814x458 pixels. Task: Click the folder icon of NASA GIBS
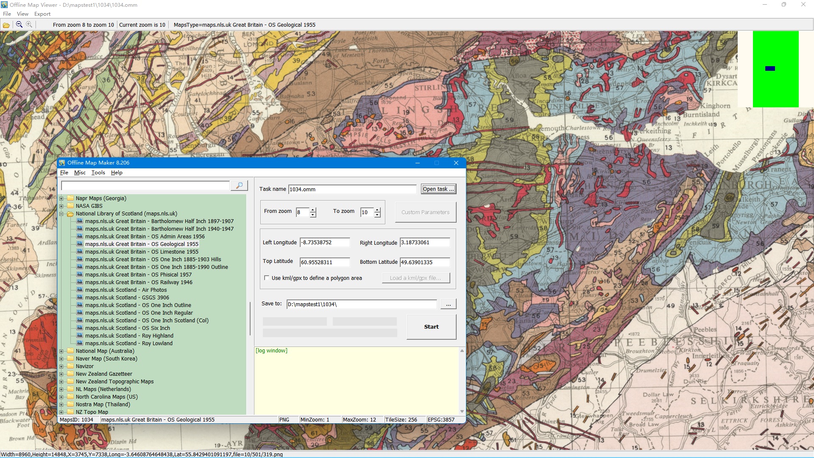point(70,206)
